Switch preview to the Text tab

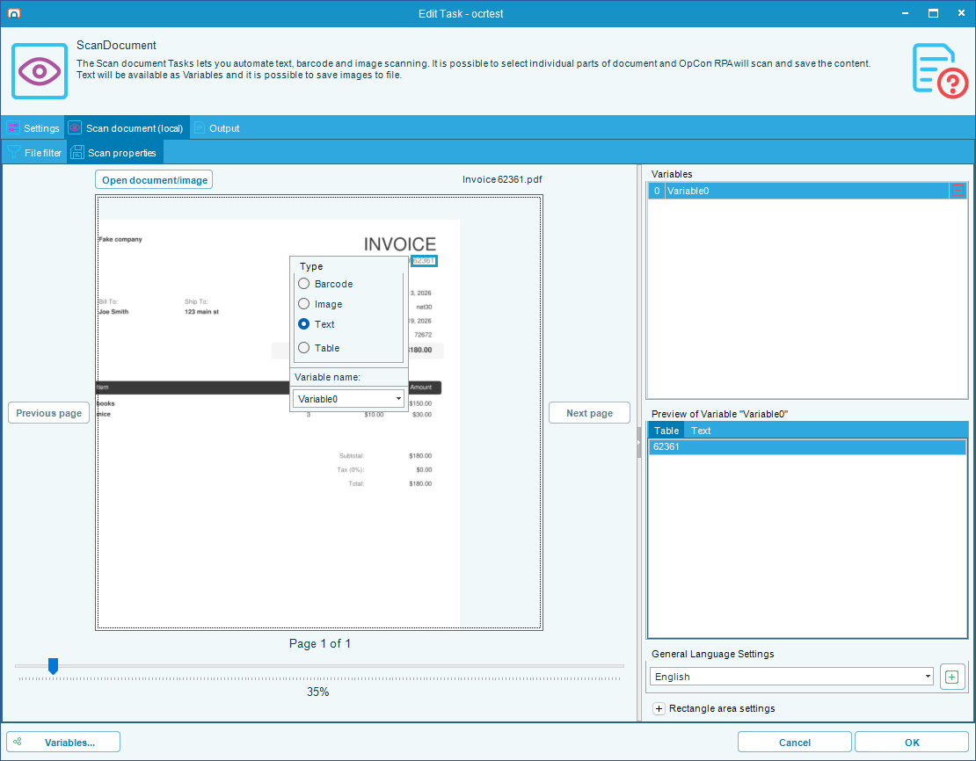point(700,431)
